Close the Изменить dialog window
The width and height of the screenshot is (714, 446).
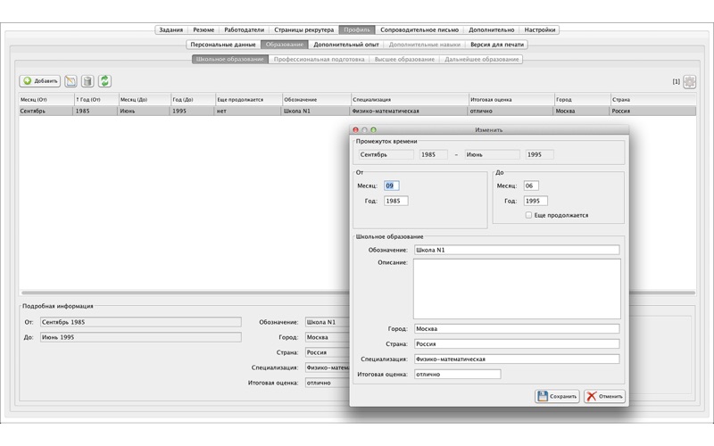tap(355, 129)
